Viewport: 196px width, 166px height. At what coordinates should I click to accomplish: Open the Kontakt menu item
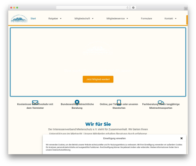(169, 18)
